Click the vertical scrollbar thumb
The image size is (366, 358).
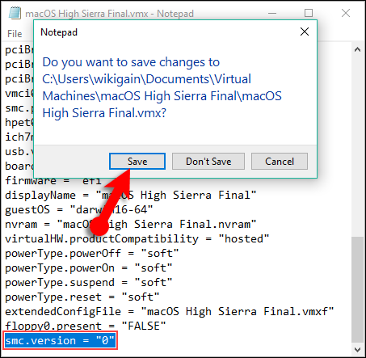(x=357, y=289)
